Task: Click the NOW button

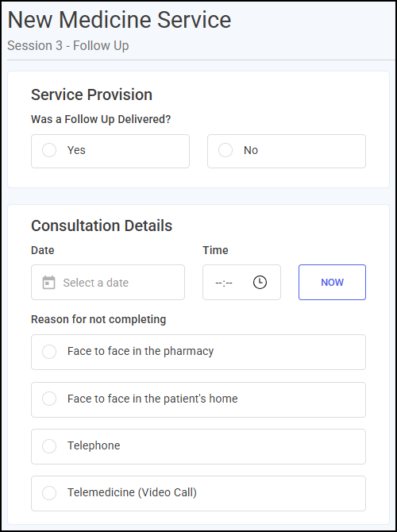Action: 332,283
